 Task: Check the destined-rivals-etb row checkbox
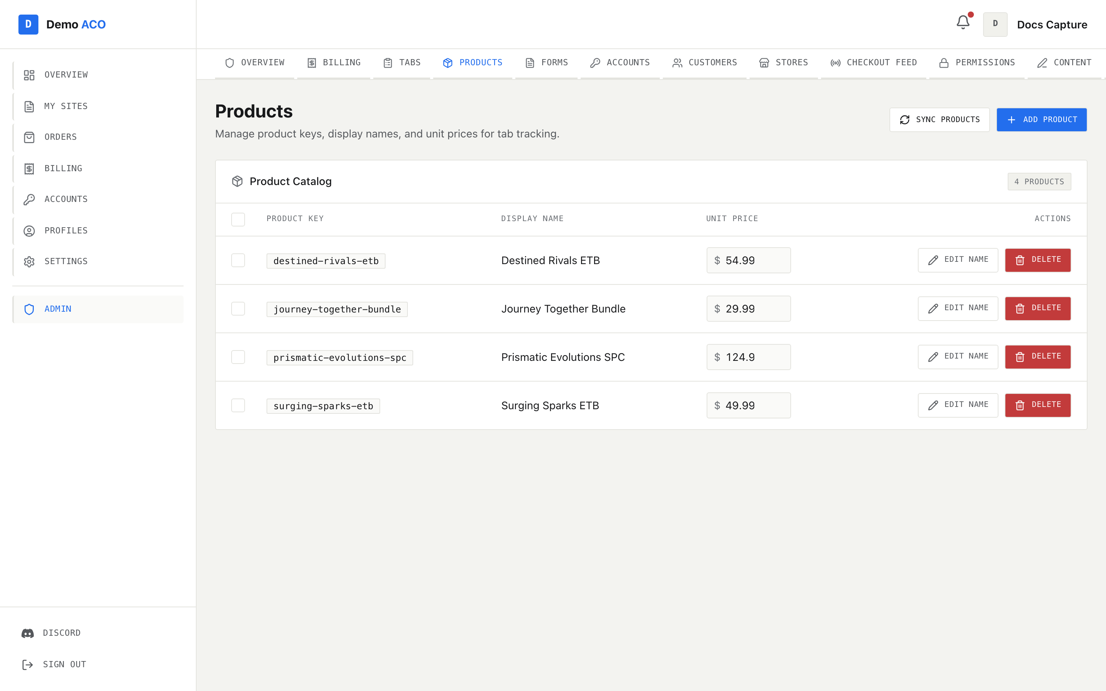(238, 261)
